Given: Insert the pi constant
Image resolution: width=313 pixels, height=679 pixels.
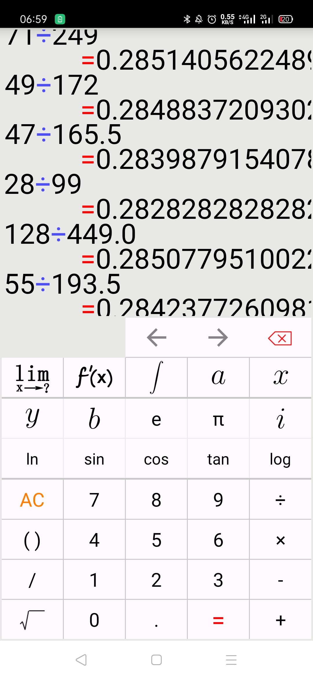Looking at the screenshot, I should pos(218,418).
